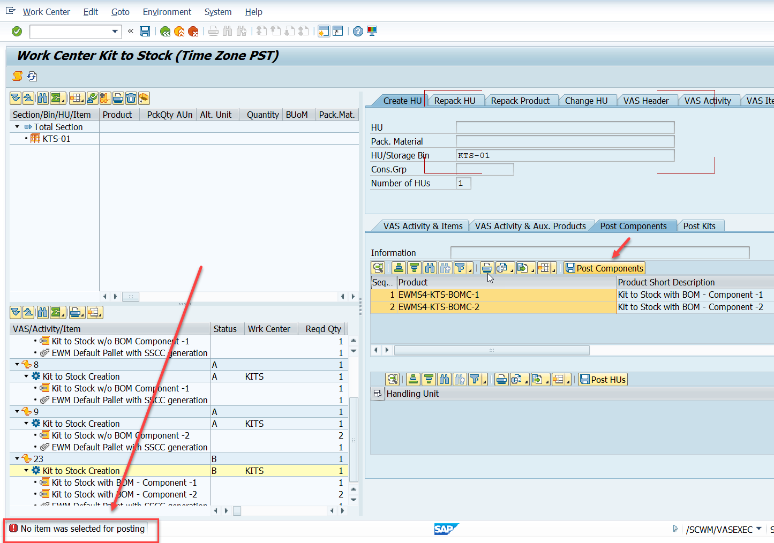Click the Find binoculars in the Post Components toolbar
This screenshot has width=774, height=543.
(x=430, y=268)
